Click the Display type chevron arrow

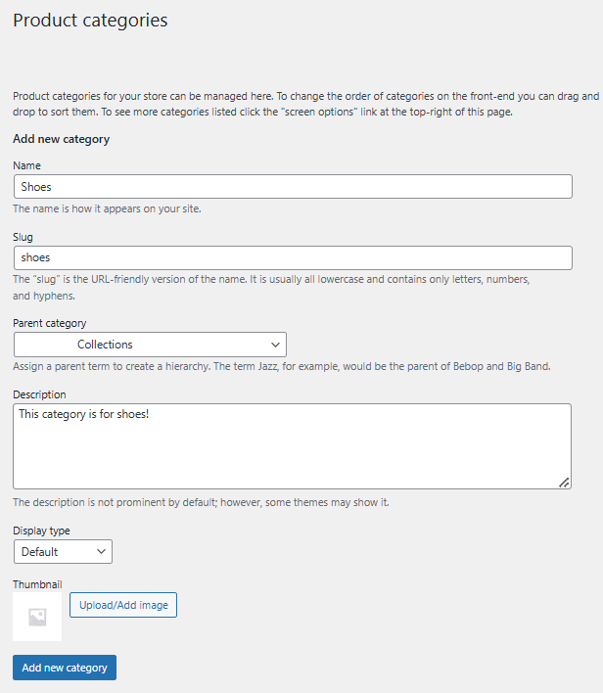coord(101,552)
